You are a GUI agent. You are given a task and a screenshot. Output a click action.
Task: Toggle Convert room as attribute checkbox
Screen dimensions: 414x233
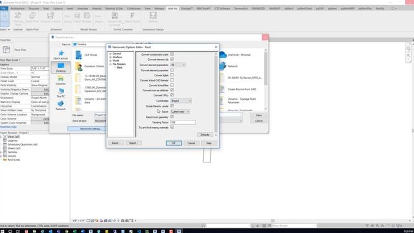pos(172,90)
